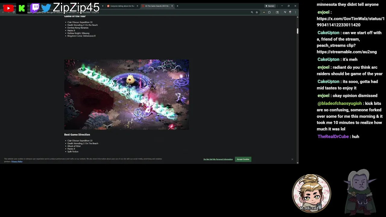Select Clair Obscur: Expedition 33 under Best Game Direction
This screenshot has height=217, width=386.
click(x=80, y=141)
